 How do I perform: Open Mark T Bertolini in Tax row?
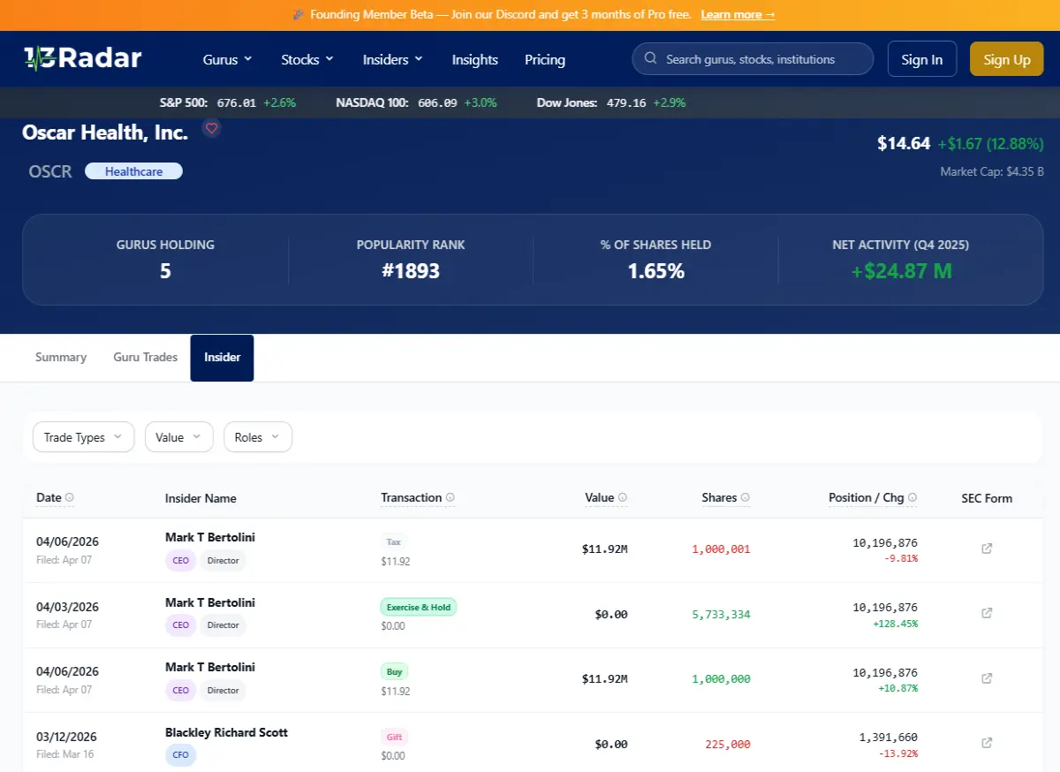tap(210, 537)
